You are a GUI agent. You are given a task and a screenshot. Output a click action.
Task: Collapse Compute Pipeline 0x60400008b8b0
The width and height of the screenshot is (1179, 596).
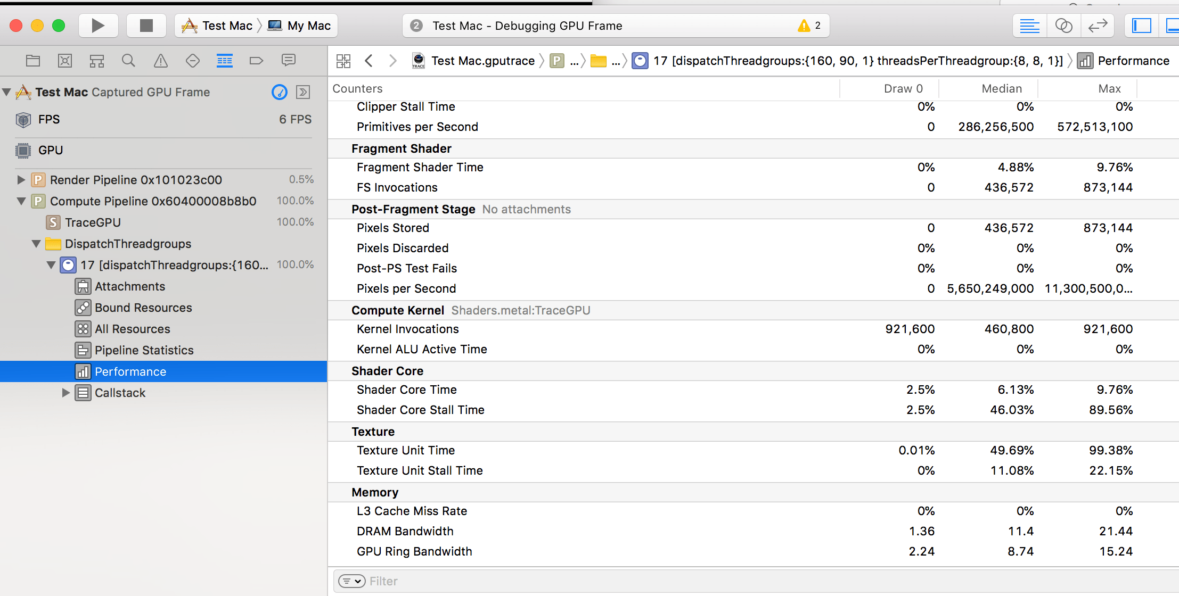pos(21,201)
